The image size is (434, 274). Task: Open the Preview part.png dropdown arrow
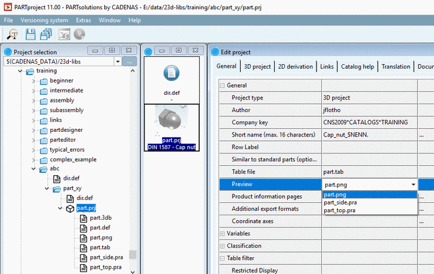click(413, 184)
